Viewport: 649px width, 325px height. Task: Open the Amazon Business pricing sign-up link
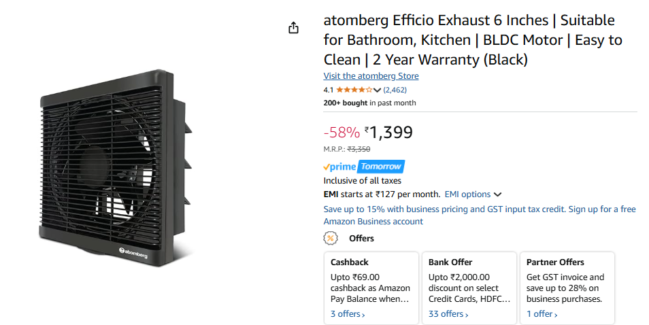tap(480, 215)
